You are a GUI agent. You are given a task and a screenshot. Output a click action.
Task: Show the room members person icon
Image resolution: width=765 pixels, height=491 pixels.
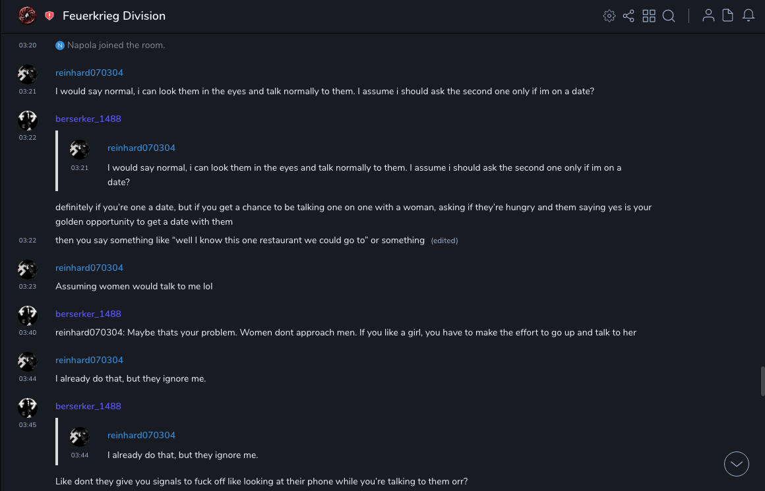point(708,16)
